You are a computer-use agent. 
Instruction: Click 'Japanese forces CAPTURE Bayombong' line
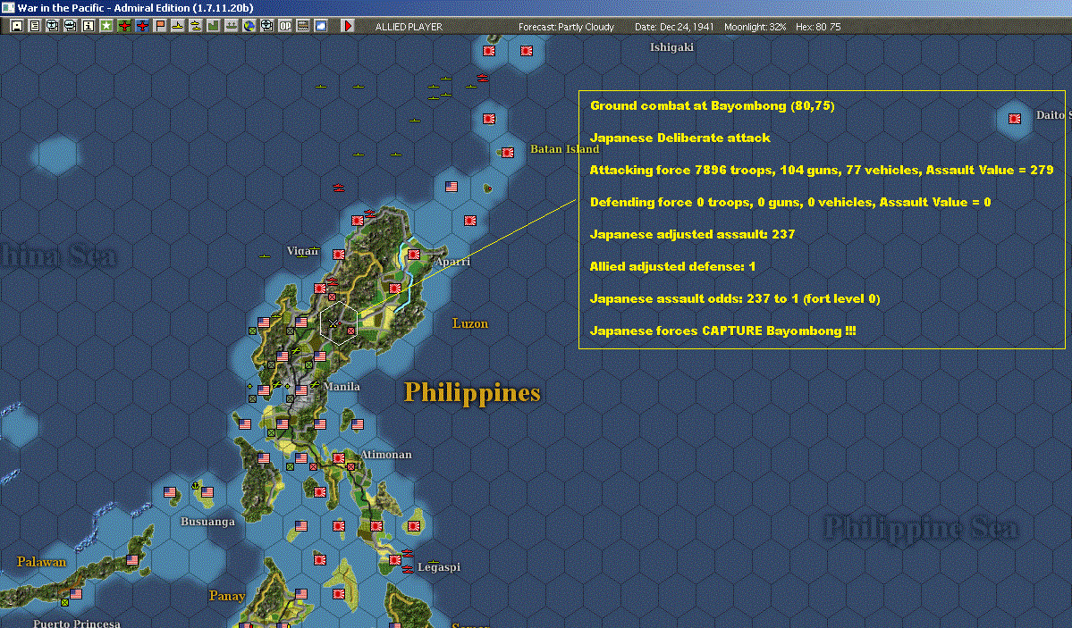coord(722,330)
